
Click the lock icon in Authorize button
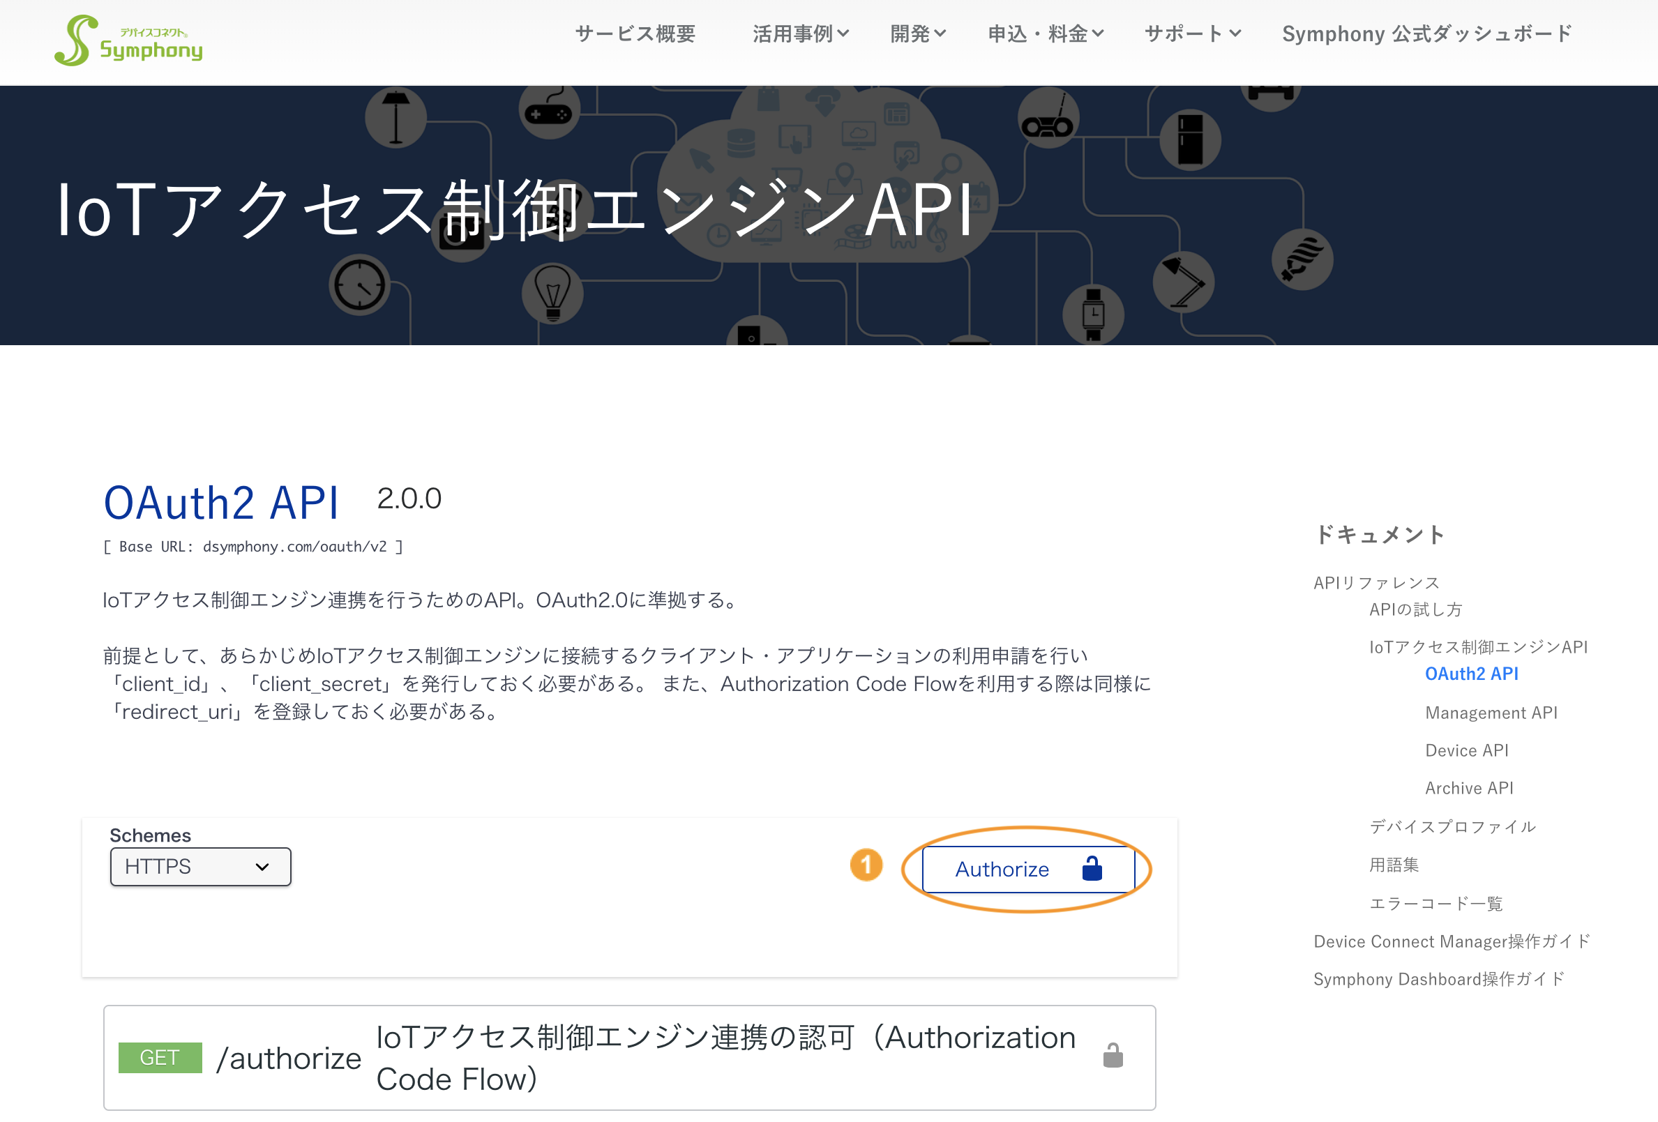tap(1092, 869)
